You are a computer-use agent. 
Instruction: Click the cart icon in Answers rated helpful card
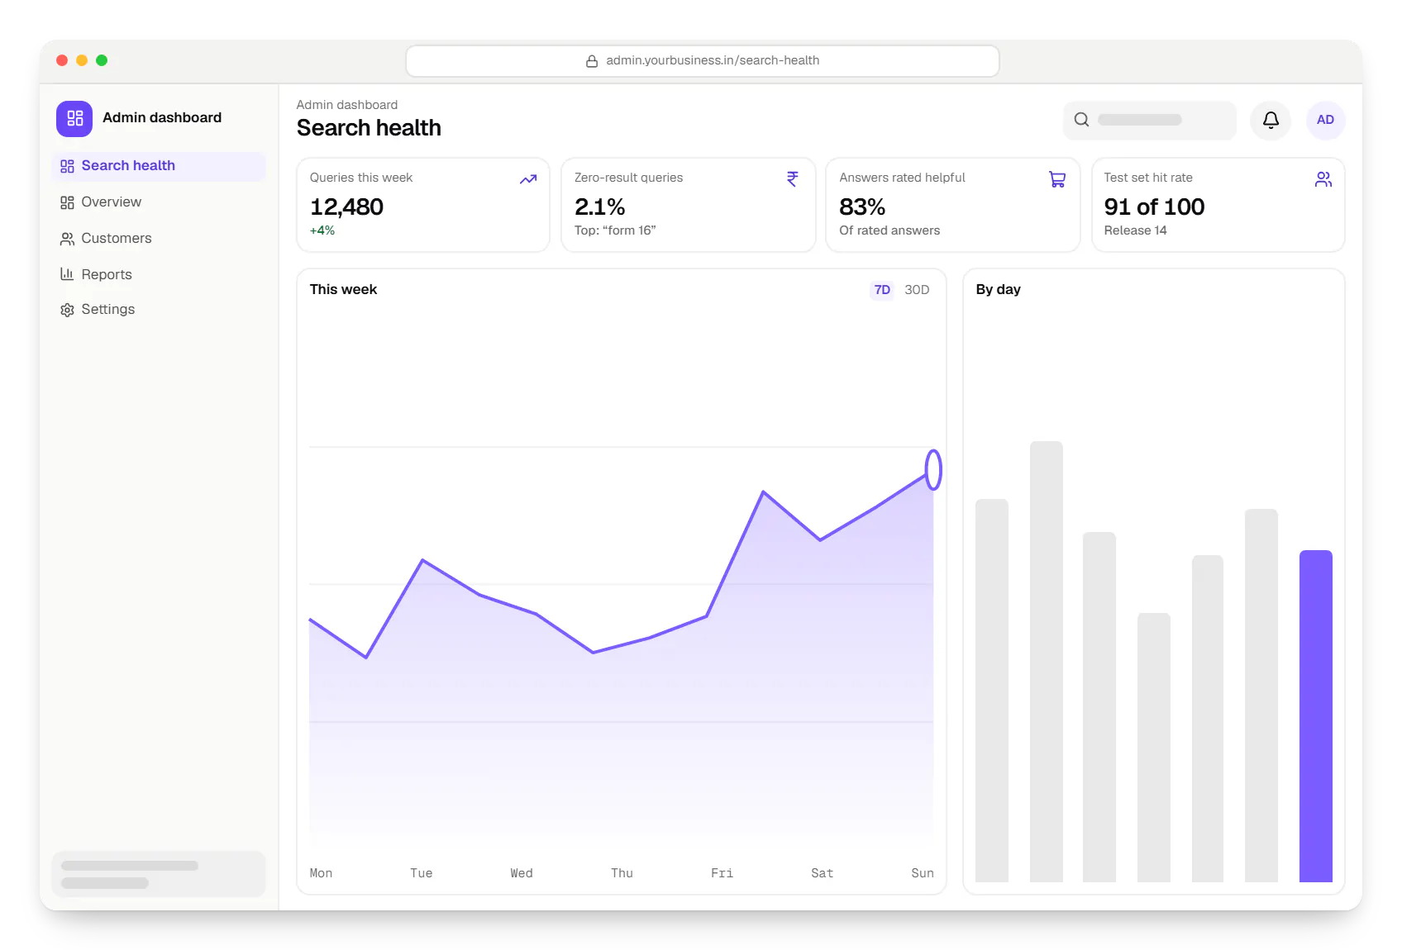pyautogui.click(x=1057, y=179)
